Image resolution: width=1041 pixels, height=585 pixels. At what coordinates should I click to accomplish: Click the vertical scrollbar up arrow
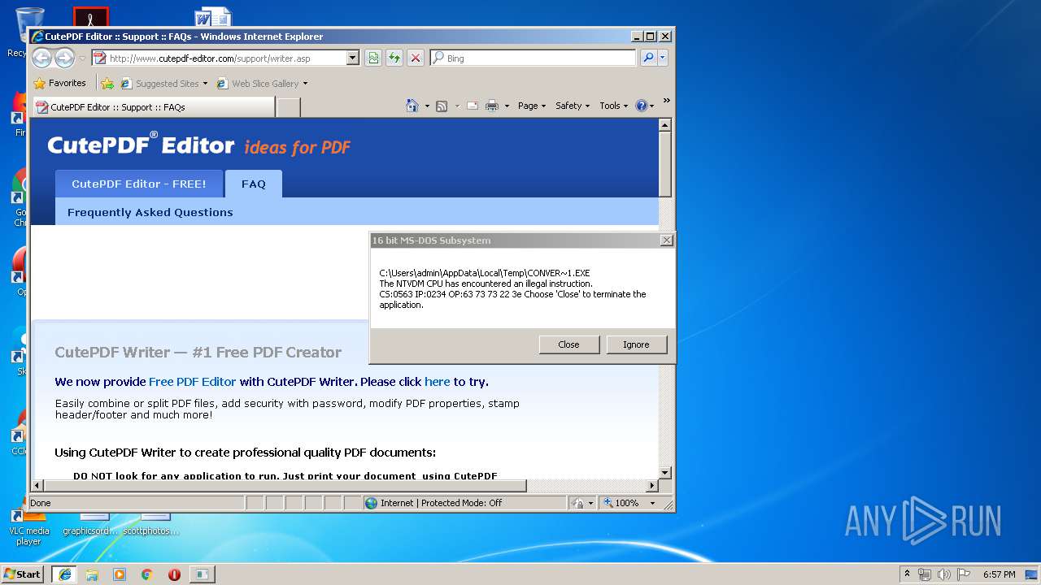(665, 125)
